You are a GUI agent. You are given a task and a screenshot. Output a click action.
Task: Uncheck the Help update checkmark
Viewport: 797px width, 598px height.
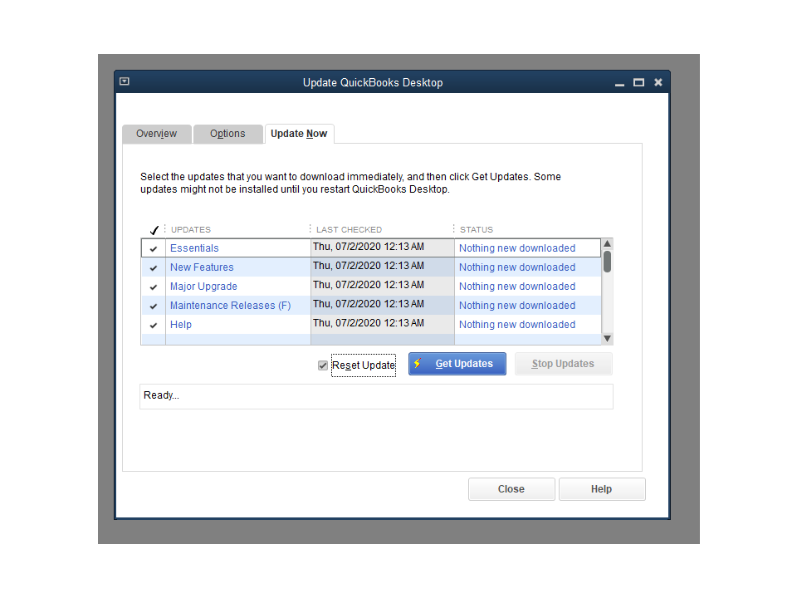coord(154,325)
